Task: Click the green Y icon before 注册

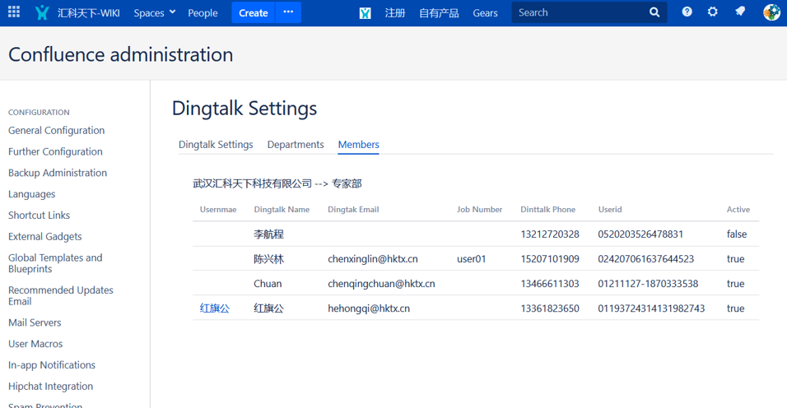Action: [x=365, y=12]
